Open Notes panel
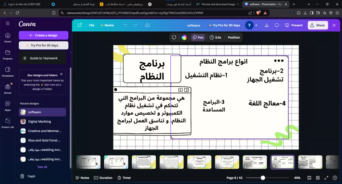The image size is (342, 184). pyautogui.click(x=82, y=178)
